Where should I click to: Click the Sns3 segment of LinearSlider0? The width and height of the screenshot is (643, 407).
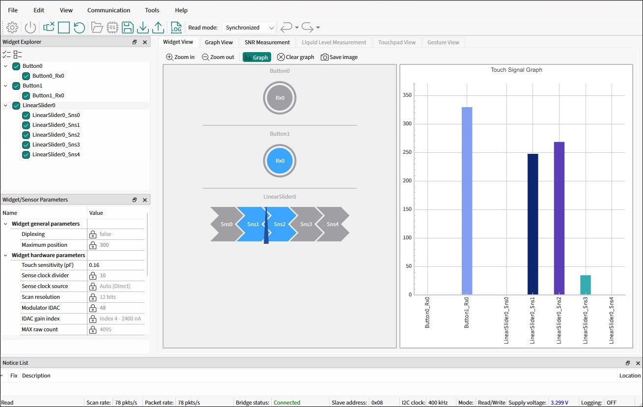click(306, 225)
